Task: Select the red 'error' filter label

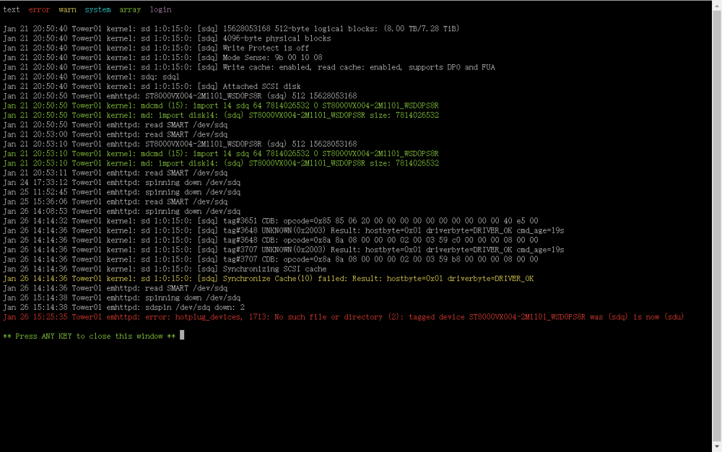Action: (39, 9)
